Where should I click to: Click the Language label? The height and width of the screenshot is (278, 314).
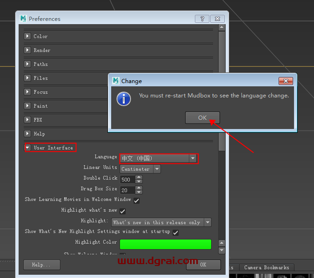pyautogui.click(x=106, y=157)
